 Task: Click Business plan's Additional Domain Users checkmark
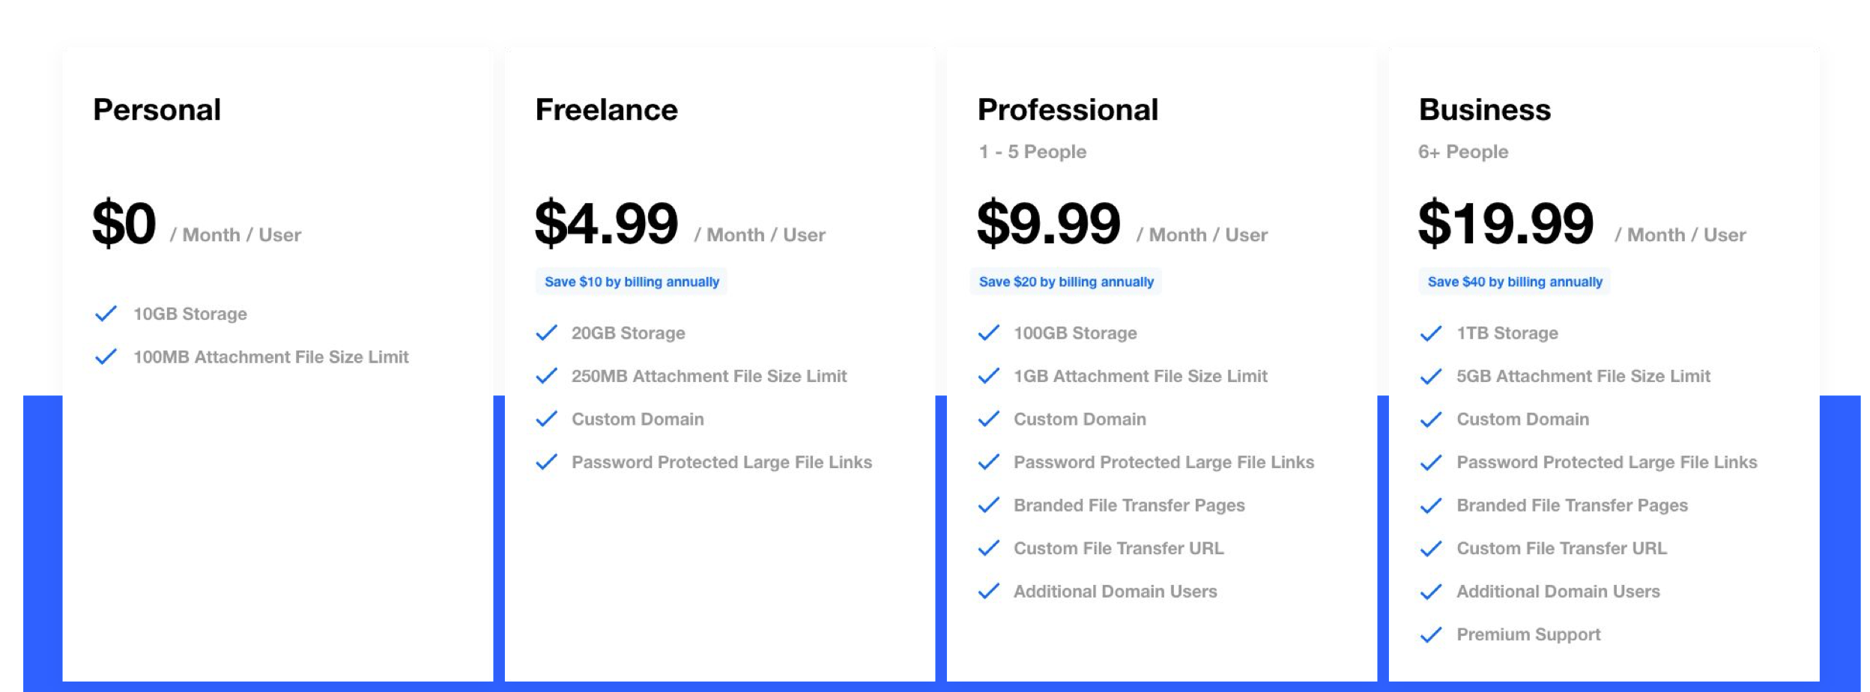[x=1431, y=592]
